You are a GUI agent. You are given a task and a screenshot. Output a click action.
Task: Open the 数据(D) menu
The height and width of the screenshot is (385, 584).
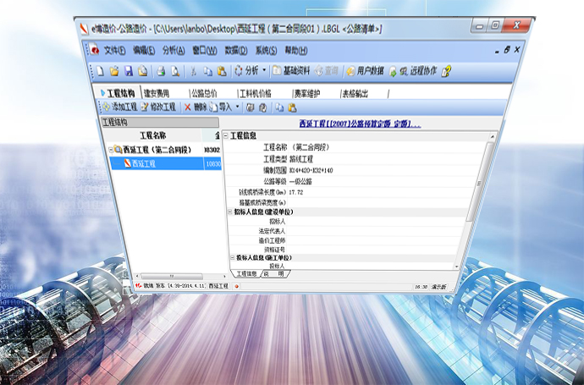click(236, 50)
